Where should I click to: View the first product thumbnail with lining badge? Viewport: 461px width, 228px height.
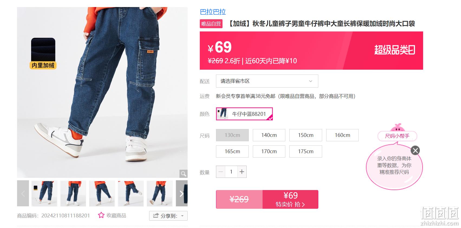(44, 194)
